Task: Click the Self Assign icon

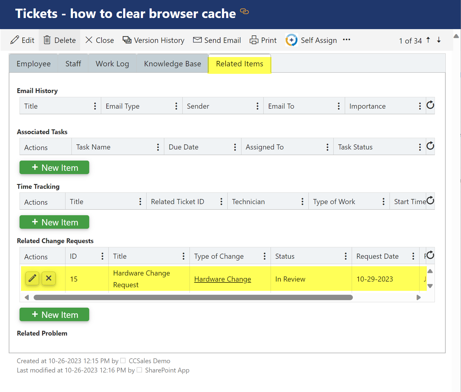Action: point(291,40)
